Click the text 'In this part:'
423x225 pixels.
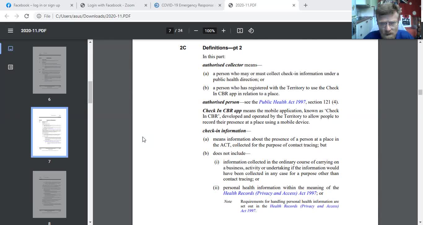click(x=214, y=57)
